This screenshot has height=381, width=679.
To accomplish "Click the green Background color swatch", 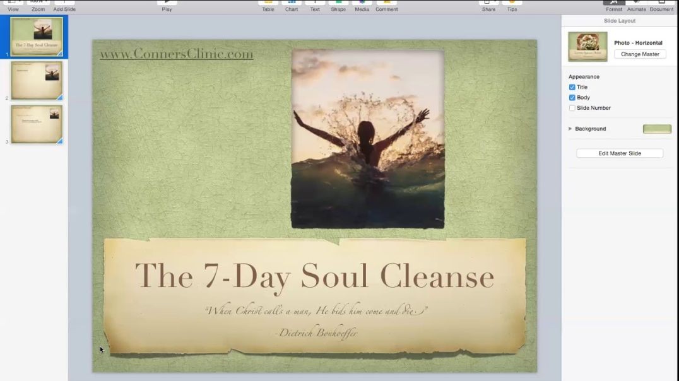I will [657, 129].
